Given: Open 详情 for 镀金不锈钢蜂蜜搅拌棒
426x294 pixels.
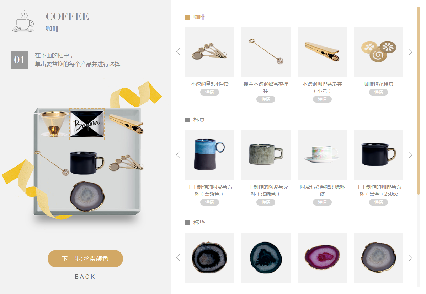Looking at the screenshot, I should pyautogui.click(x=266, y=99).
